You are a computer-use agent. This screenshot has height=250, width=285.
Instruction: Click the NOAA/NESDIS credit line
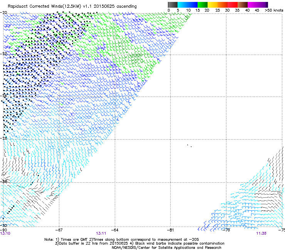click(x=166, y=248)
